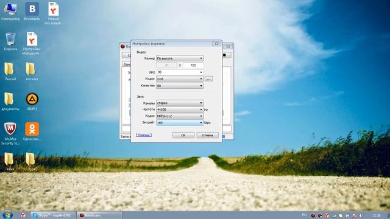Switch to the Skype taskbar button

[53, 215]
